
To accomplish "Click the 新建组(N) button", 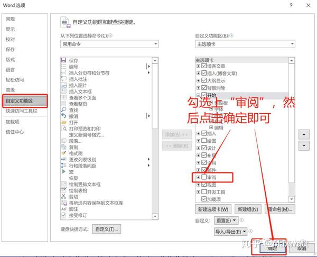I will click(x=248, y=209).
